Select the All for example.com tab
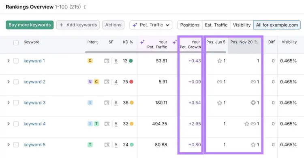 pos(277,25)
